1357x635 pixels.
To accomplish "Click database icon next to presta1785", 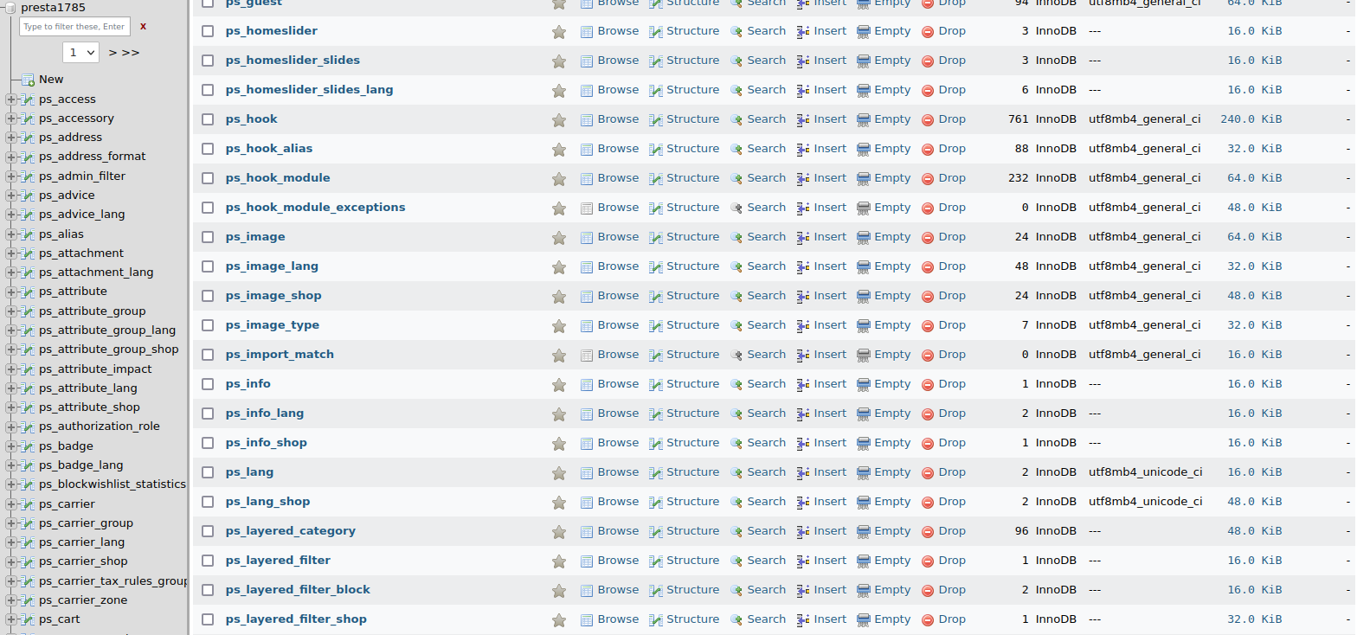I will pyautogui.click(x=10, y=8).
